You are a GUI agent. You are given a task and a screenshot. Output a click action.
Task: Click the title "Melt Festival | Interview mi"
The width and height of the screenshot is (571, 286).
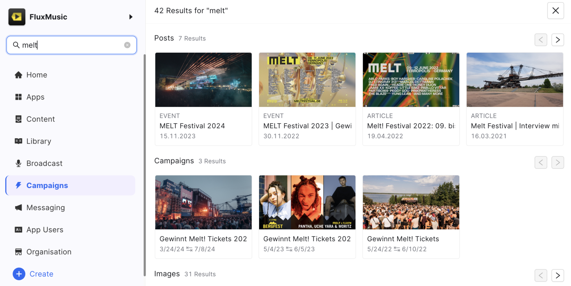[515, 126]
